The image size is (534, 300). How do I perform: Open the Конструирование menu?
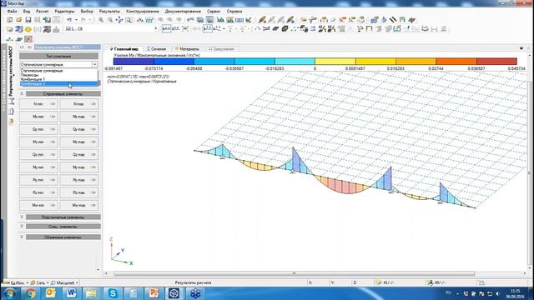point(143,11)
